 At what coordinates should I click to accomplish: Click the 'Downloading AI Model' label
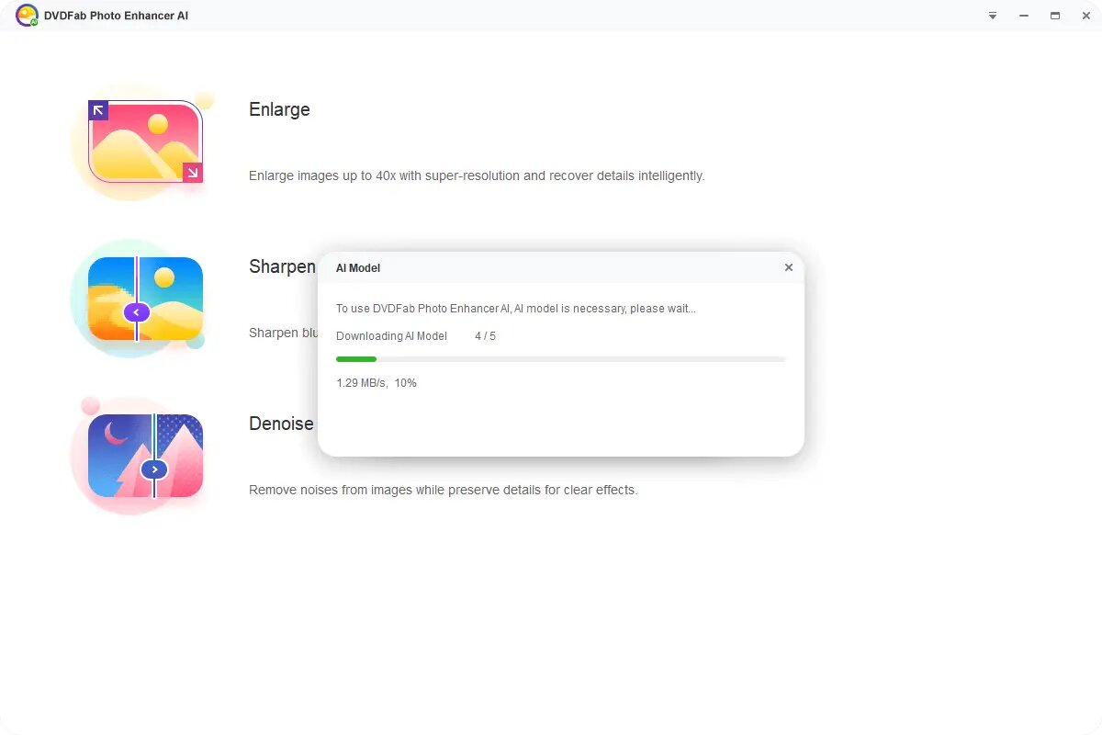click(391, 336)
